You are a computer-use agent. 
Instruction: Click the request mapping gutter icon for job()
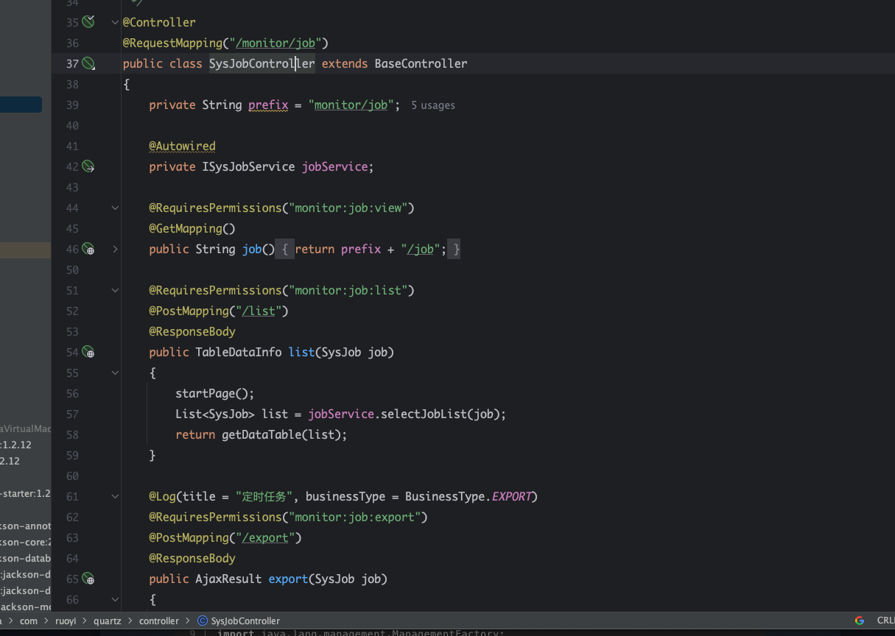[x=88, y=250]
